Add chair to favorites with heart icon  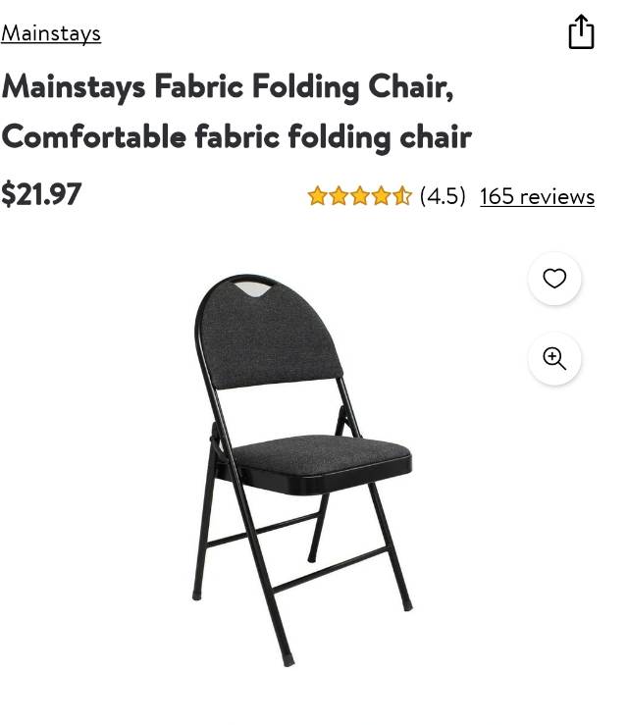tap(554, 279)
